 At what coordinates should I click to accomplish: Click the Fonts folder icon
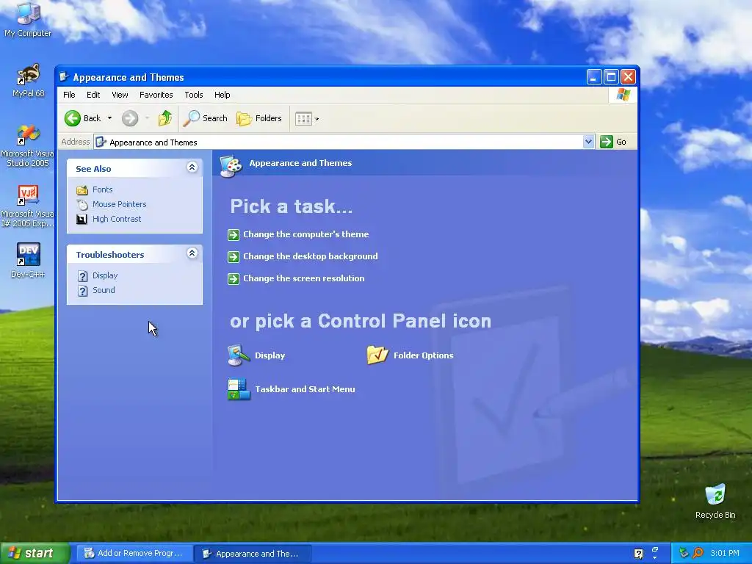coord(82,190)
